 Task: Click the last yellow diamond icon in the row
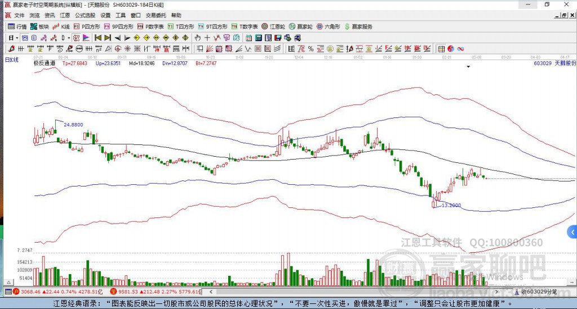185,38
